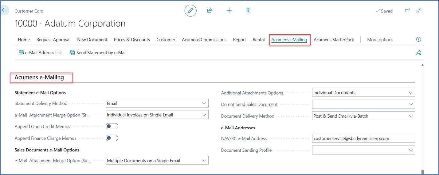Click the Saved status indicator

pyautogui.click(x=384, y=11)
